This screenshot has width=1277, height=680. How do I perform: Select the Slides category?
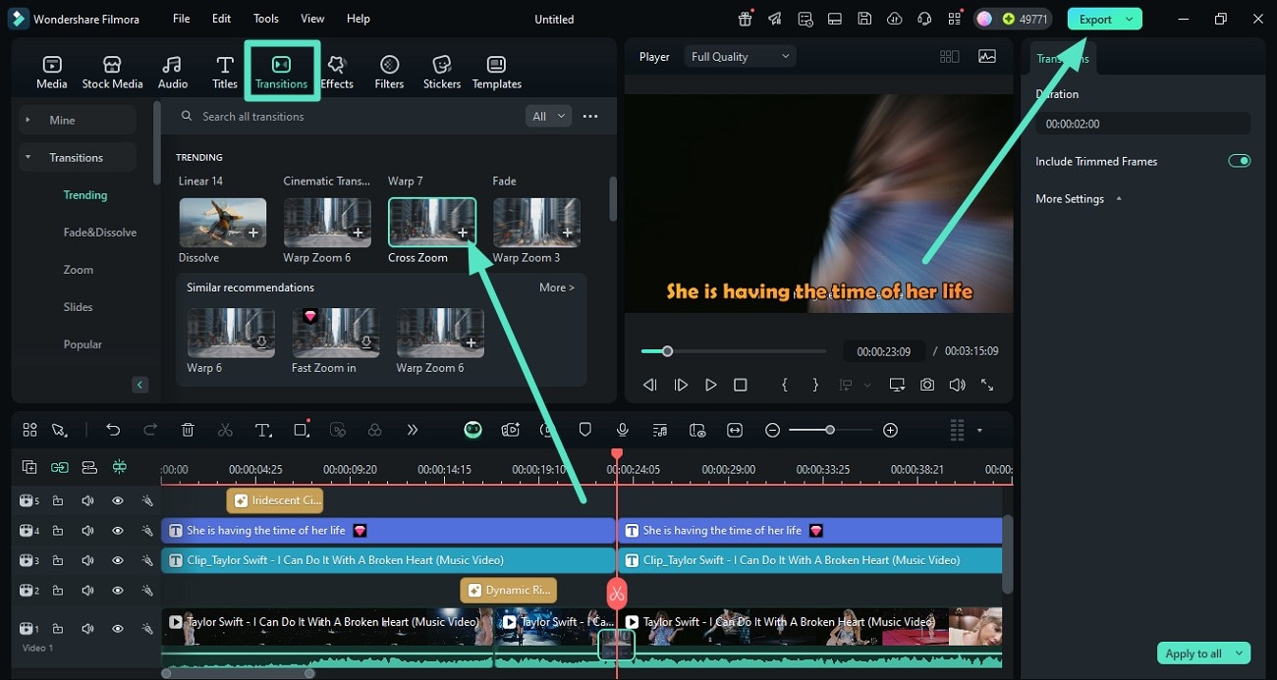(x=79, y=307)
